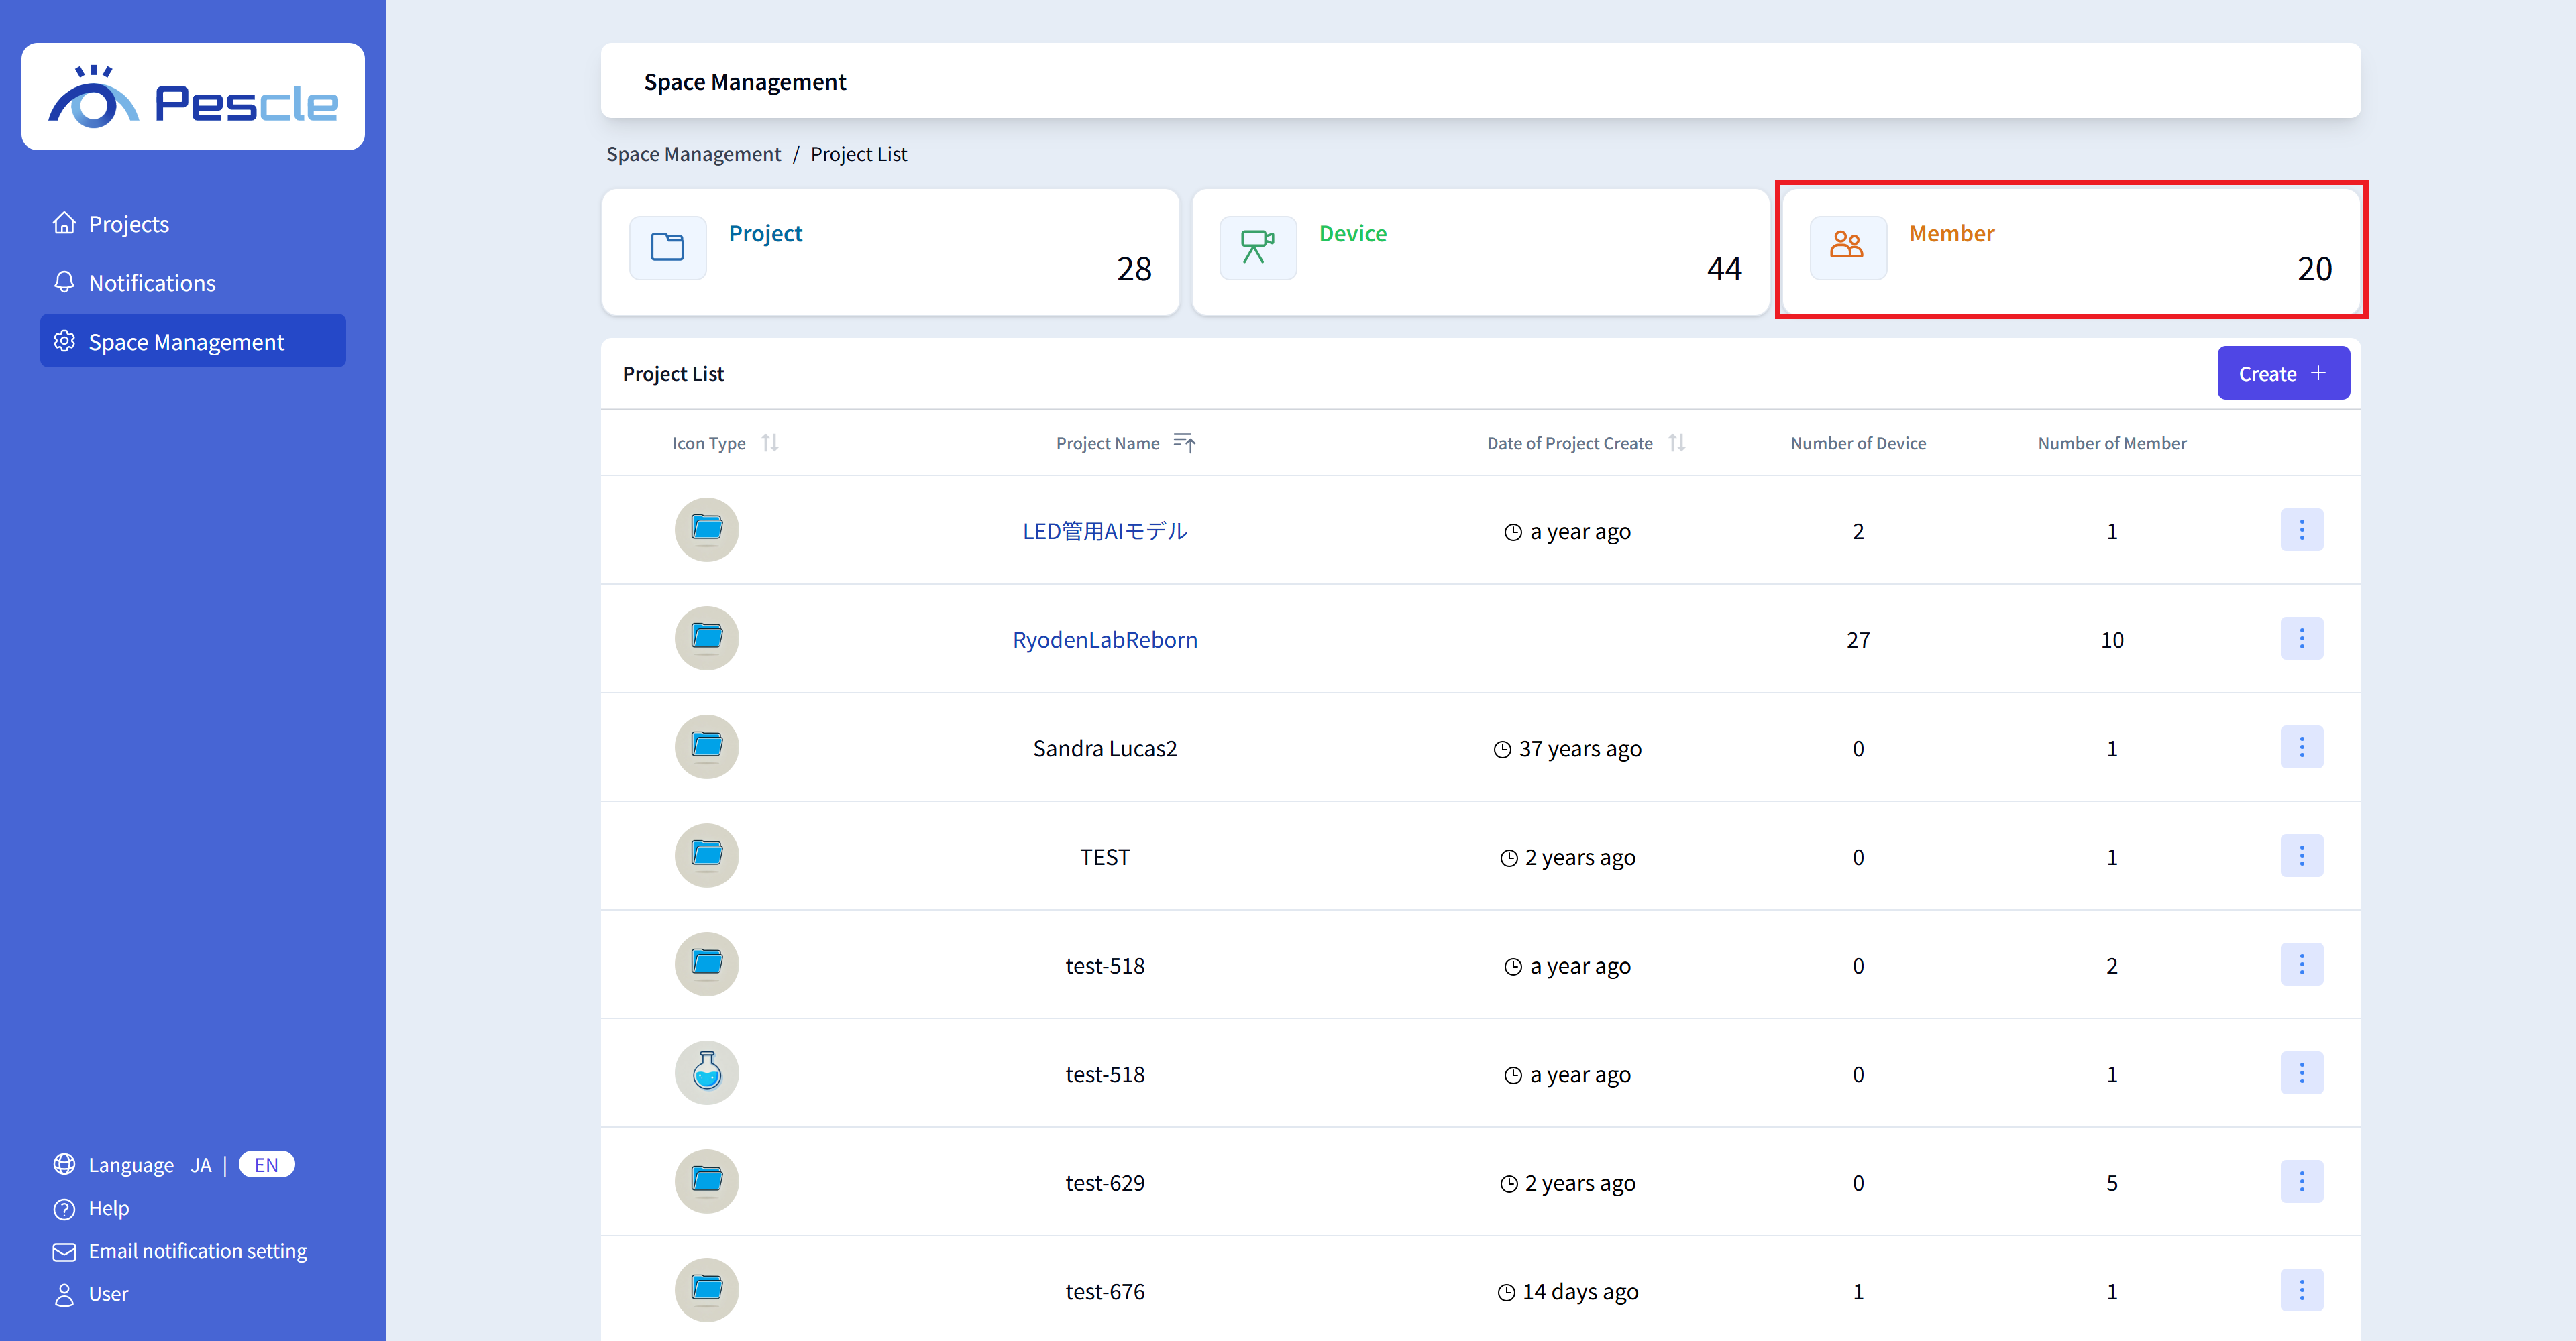Open Help from the sidebar

pyautogui.click(x=108, y=1208)
